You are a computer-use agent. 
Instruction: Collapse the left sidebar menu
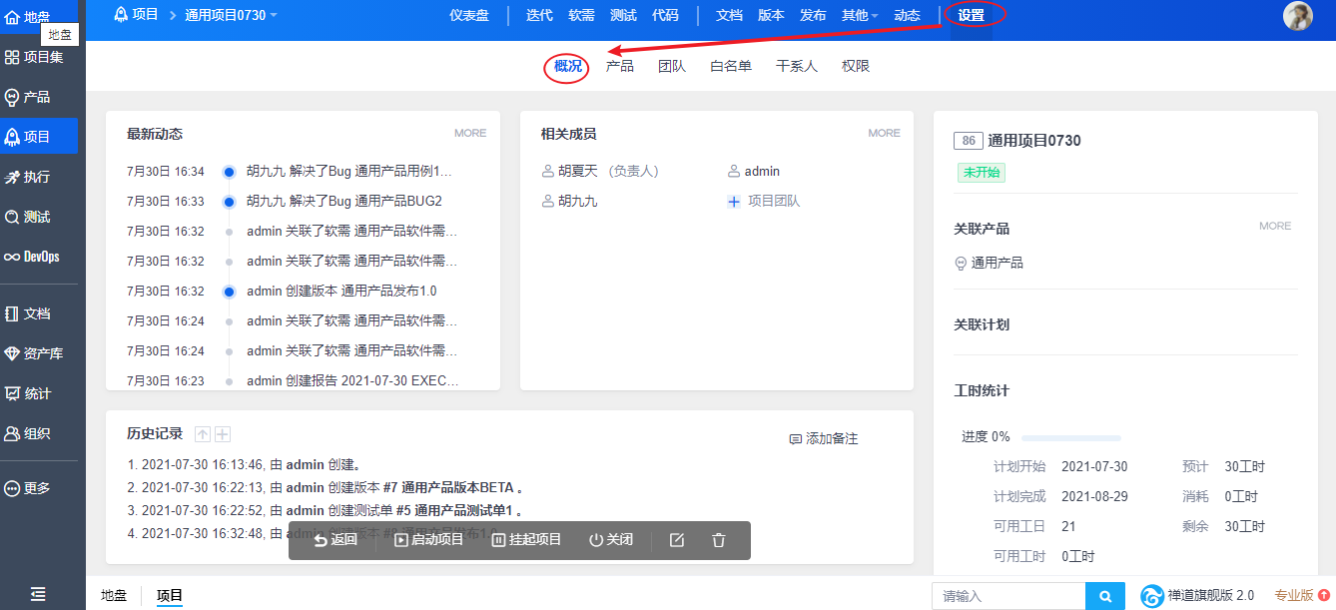click(x=38, y=594)
